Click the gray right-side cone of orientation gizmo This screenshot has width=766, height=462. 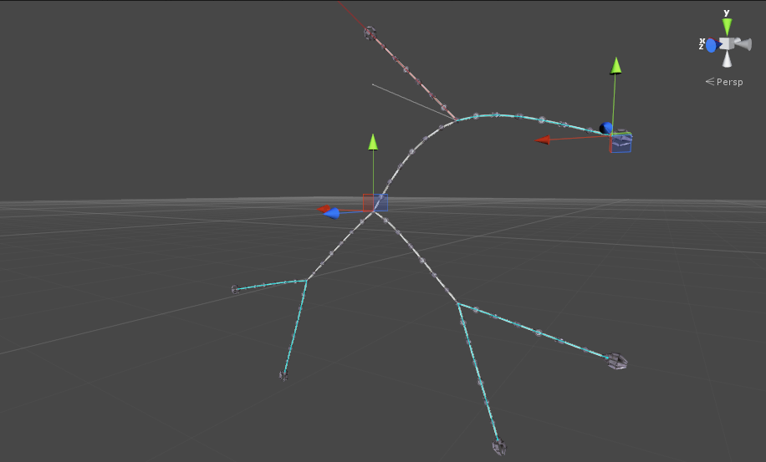coord(743,43)
